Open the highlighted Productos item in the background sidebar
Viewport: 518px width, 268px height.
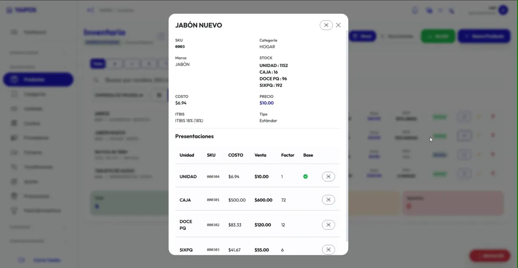coord(38,80)
